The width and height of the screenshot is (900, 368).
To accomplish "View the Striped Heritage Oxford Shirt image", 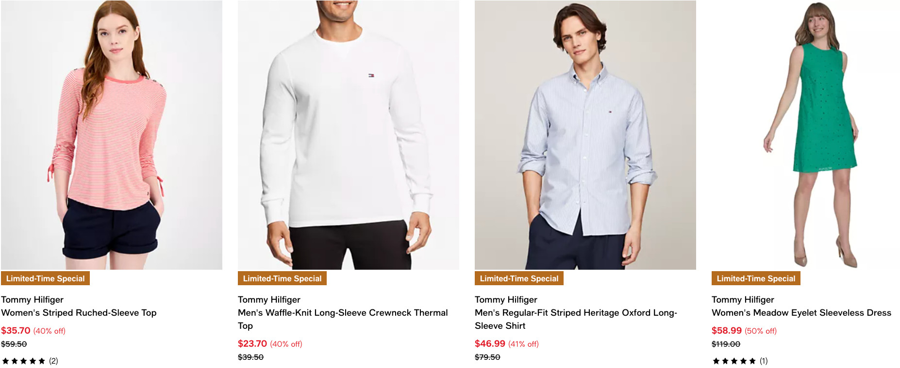I will [x=585, y=135].
